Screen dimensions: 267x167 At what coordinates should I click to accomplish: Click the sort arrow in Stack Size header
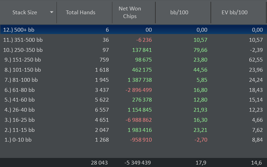click(x=51, y=12)
